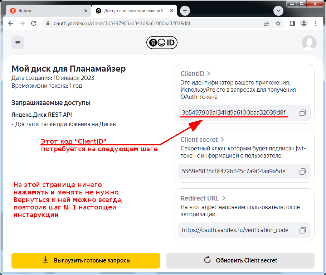Close the Яндекс tab
Viewport: 326px width, 275px height.
click(x=86, y=11)
